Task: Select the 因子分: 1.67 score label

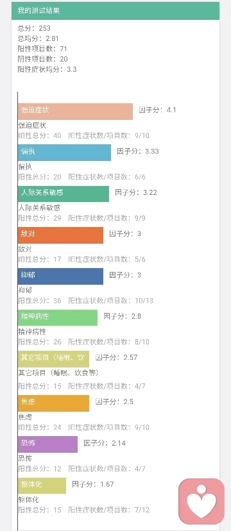Action: tap(93, 484)
